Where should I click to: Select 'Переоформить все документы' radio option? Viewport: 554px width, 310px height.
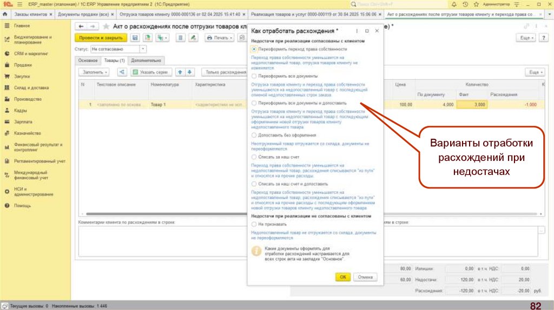pyautogui.click(x=254, y=76)
